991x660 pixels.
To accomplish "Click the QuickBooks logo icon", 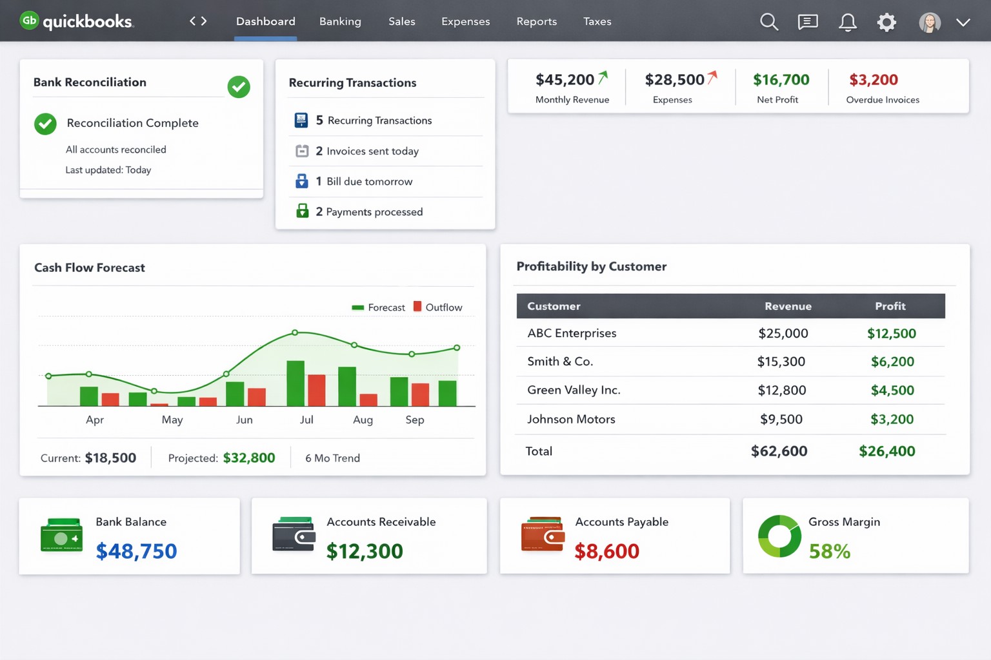I will pyautogui.click(x=29, y=21).
